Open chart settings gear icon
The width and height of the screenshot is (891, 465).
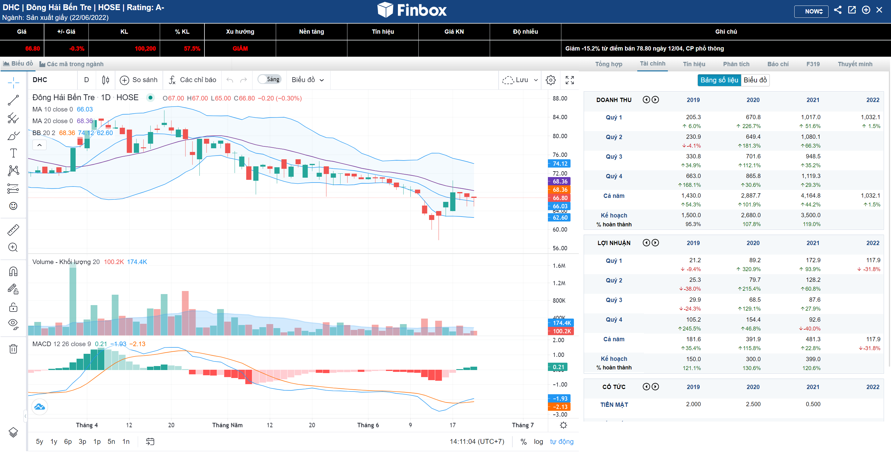point(551,80)
